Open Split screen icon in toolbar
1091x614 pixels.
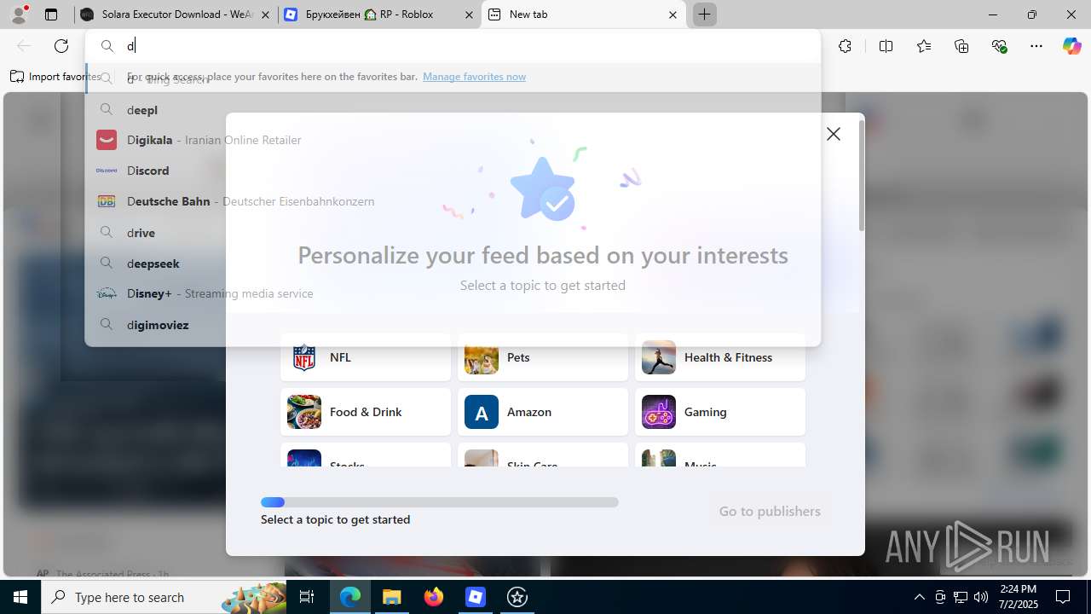(x=886, y=46)
